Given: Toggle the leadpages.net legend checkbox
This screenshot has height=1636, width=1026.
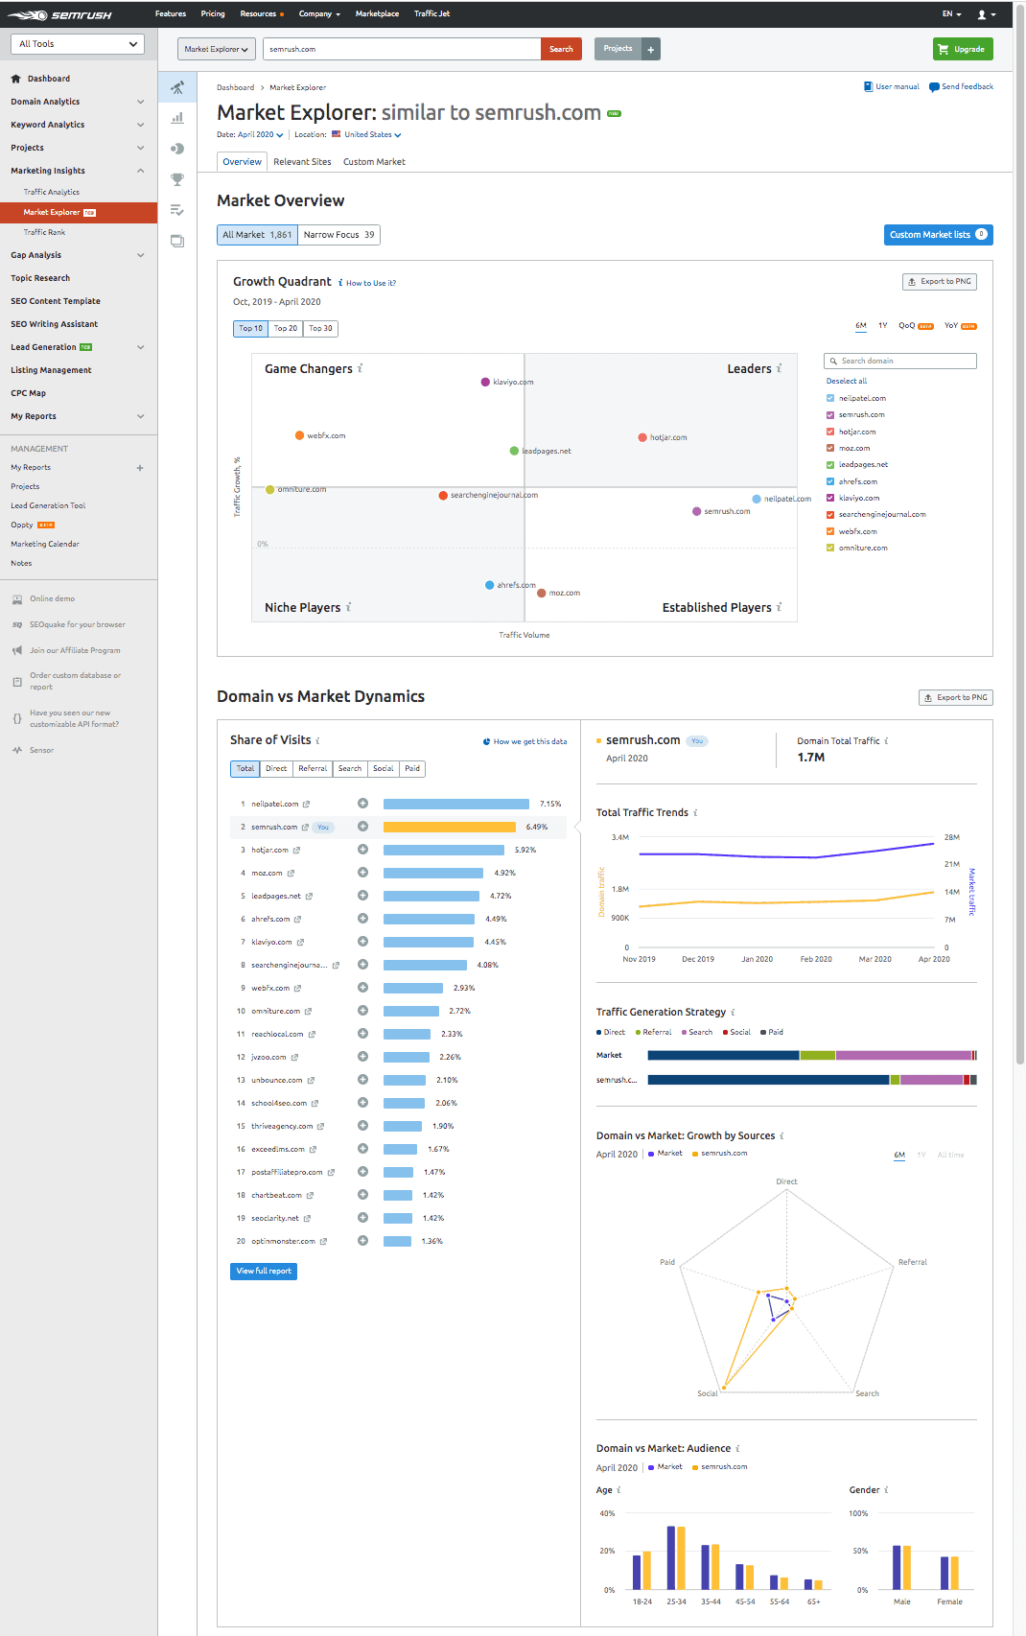Looking at the screenshot, I should (x=830, y=464).
